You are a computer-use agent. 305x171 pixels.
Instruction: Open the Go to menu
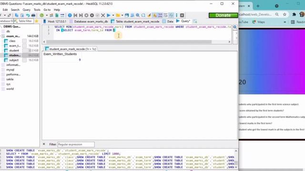47,9
